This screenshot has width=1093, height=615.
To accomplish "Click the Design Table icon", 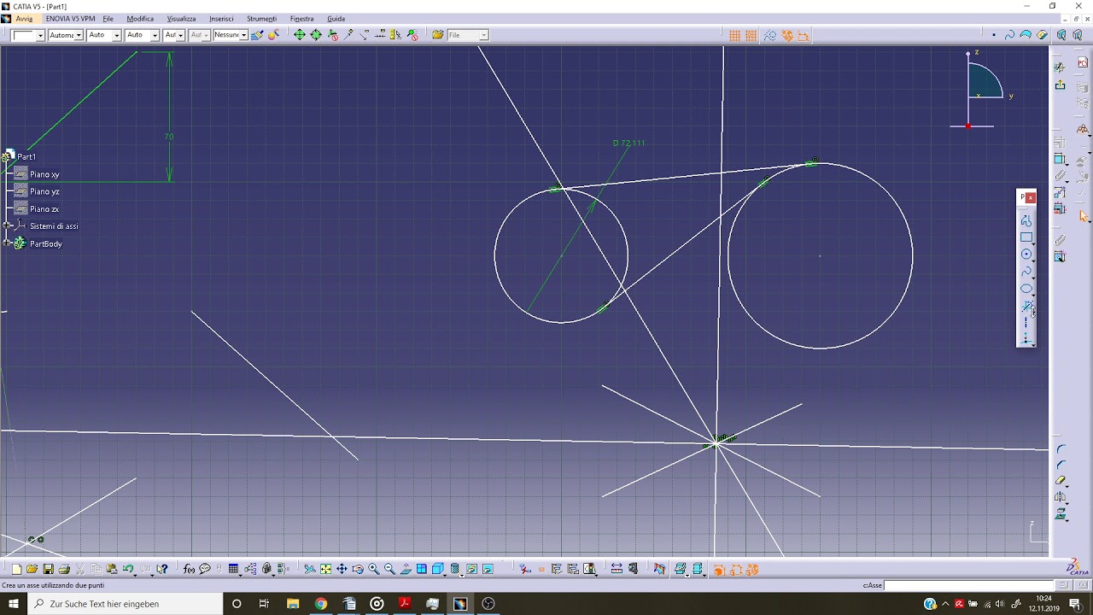I will (233, 569).
